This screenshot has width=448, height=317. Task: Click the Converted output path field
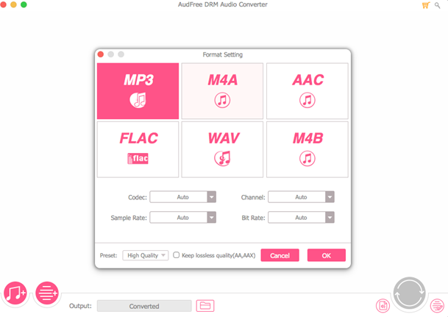click(144, 306)
